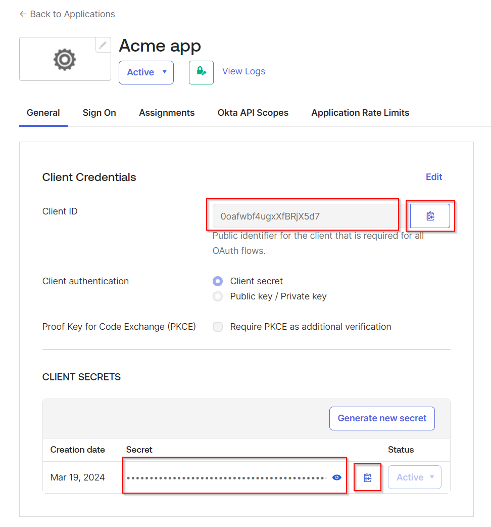Click the pencil icon to edit app logo
This screenshot has width=491, height=527.
pos(103,45)
